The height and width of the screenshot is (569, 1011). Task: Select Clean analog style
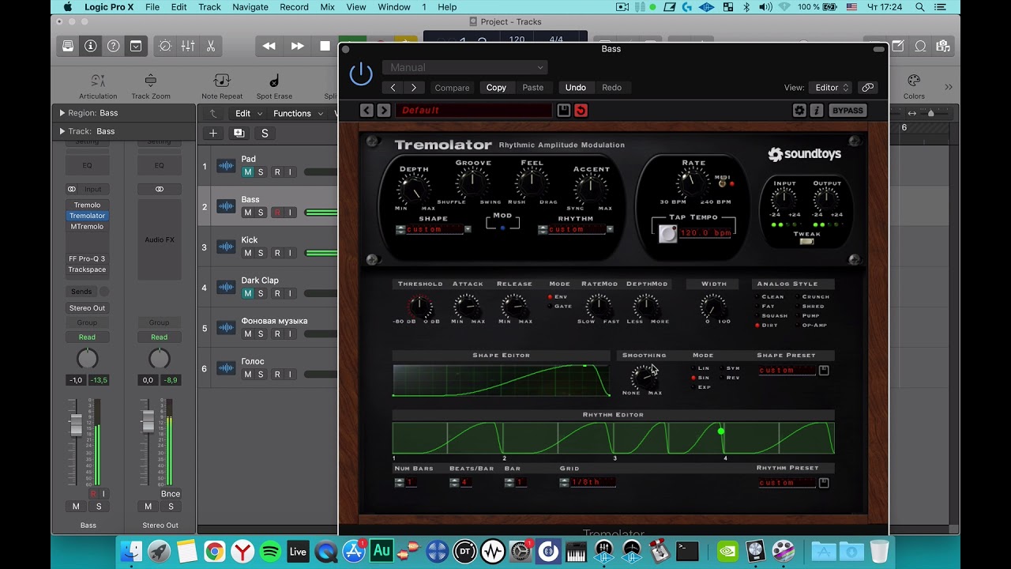tap(757, 296)
